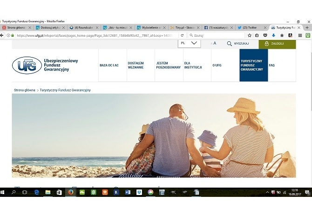
Task: Open Firefox downloads arrow icon
Action: (273, 35)
